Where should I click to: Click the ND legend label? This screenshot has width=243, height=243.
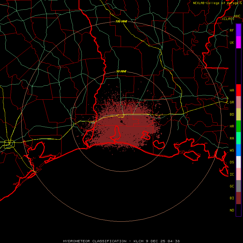click(232, 210)
